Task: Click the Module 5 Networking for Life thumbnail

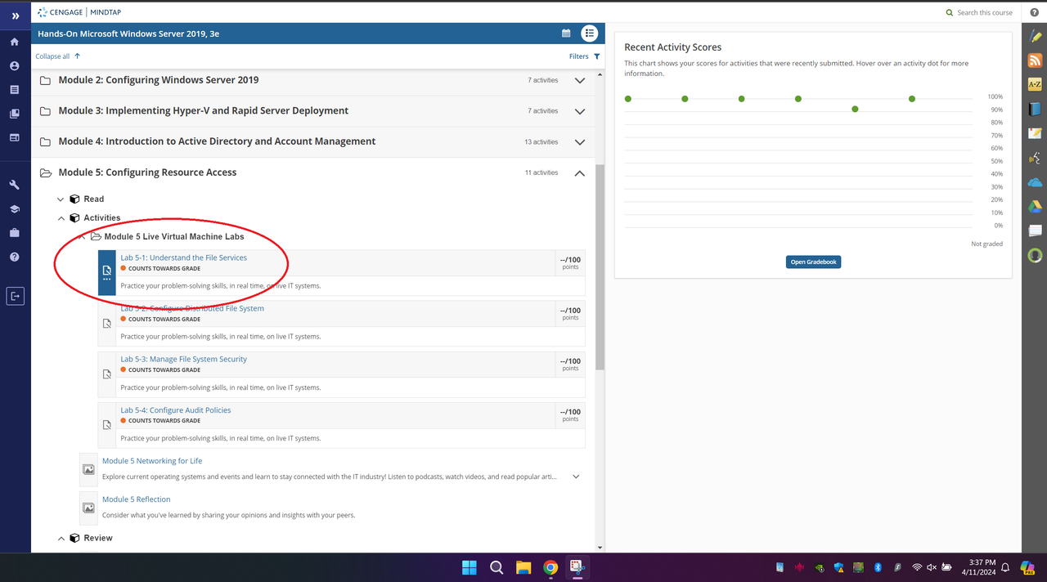Action: (88, 470)
